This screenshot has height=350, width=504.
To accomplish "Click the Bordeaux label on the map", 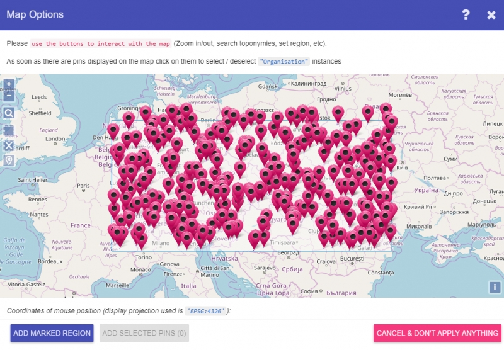I will (x=50, y=261).
